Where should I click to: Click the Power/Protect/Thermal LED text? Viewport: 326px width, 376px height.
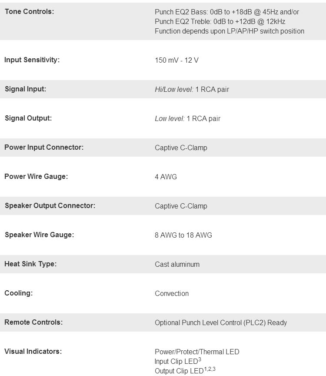click(196, 352)
